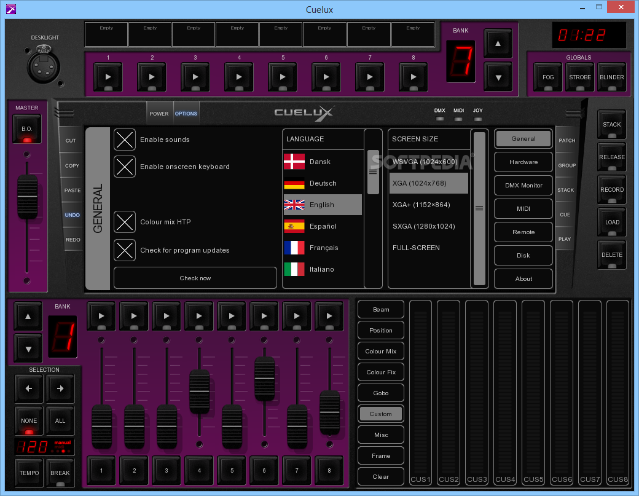
Task: Select English language
Action: [323, 205]
